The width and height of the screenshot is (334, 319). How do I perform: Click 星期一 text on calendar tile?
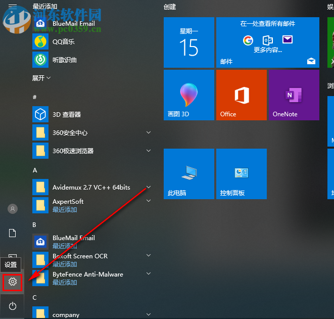pos(188,31)
